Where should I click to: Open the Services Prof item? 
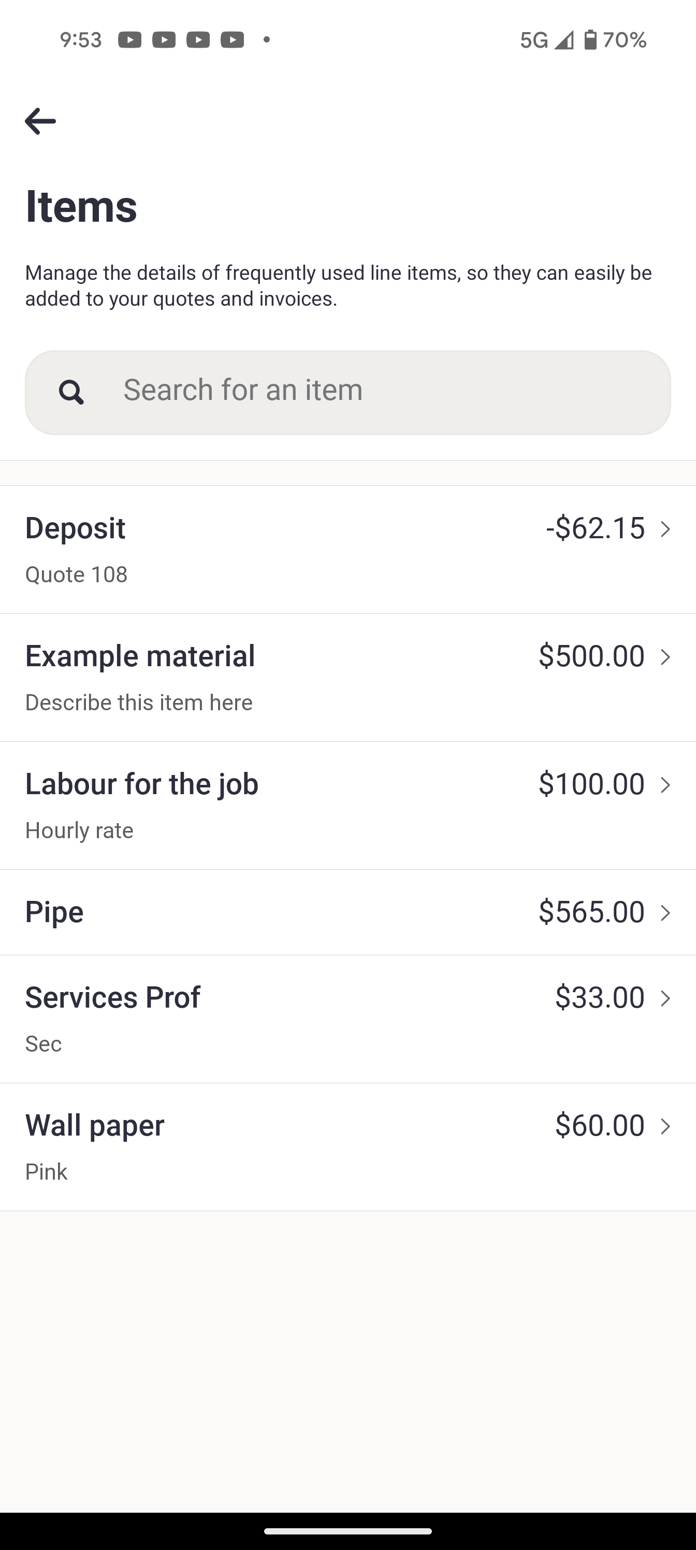click(112, 998)
